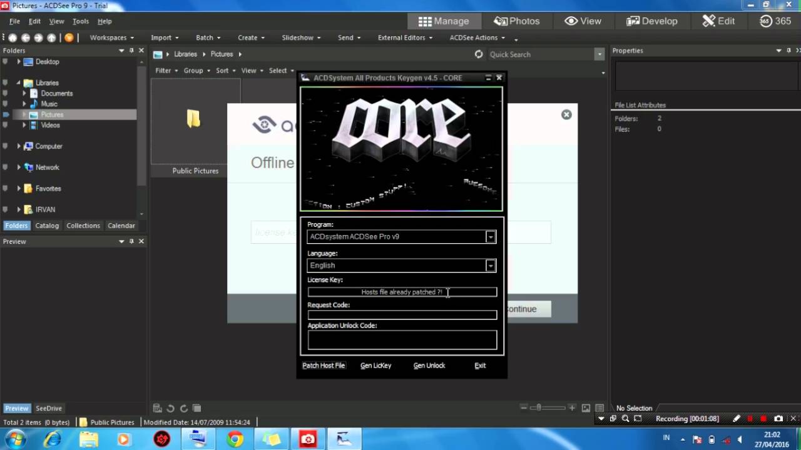Expand the Documents tree node

(x=25, y=93)
